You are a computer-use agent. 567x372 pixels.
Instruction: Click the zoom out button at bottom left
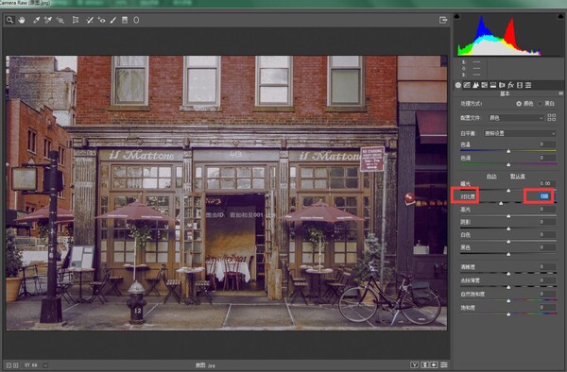(9, 365)
